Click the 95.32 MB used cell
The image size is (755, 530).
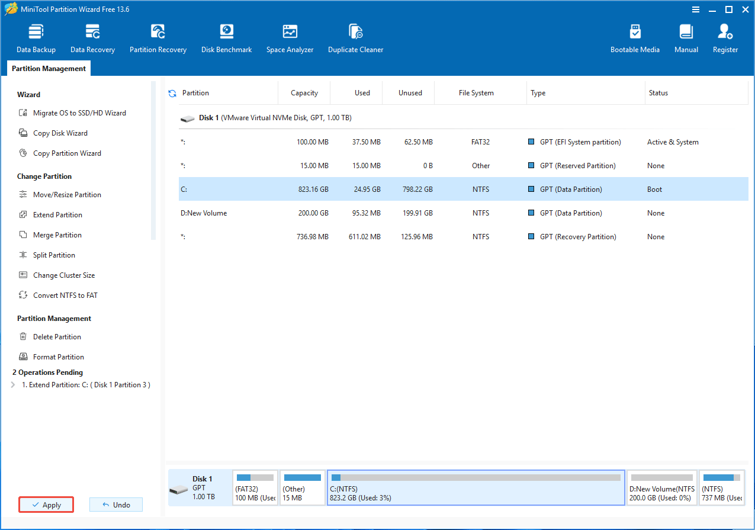click(365, 213)
